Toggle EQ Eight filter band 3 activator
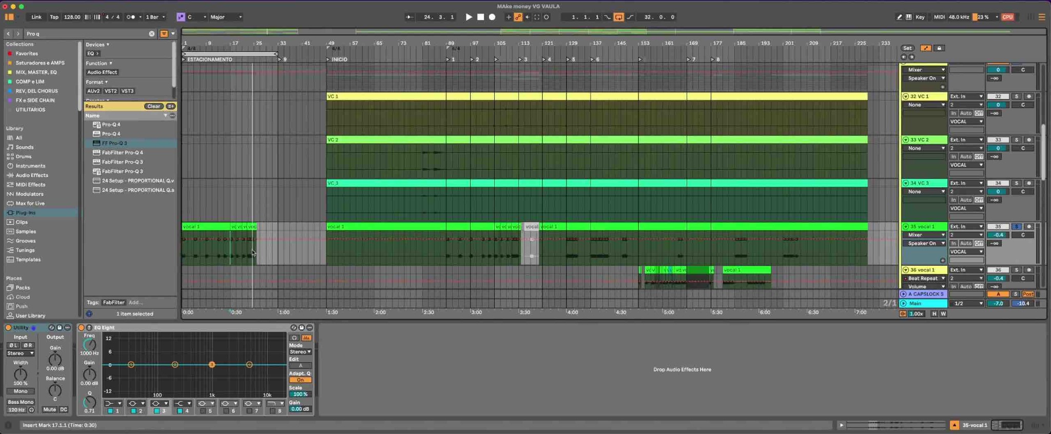The image size is (1051, 434). (x=157, y=411)
